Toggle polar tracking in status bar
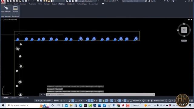The image size is (194, 109). tap(79, 101)
